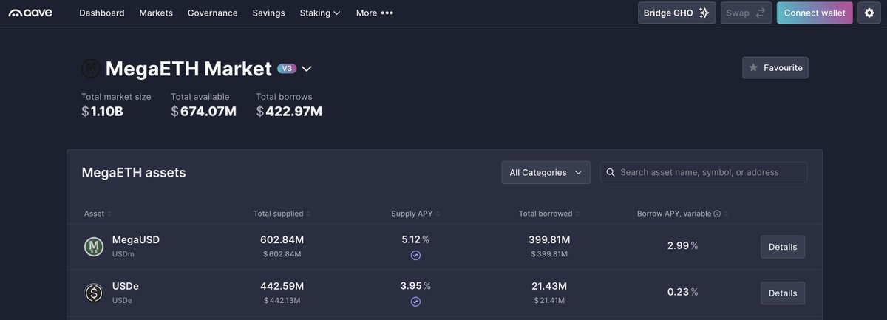
Task: Expand the MegaETH Market selector chevron
Action: pos(307,69)
